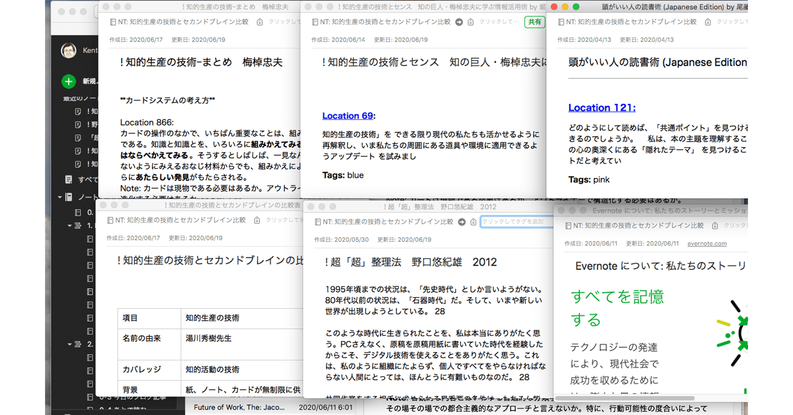
Task: Click the green 共有 share button
Action: (534, 22)
